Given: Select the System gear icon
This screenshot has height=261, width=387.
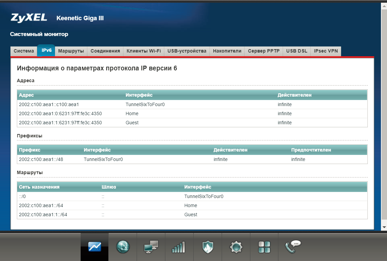Looking at the screenshot, I should 236,247.
